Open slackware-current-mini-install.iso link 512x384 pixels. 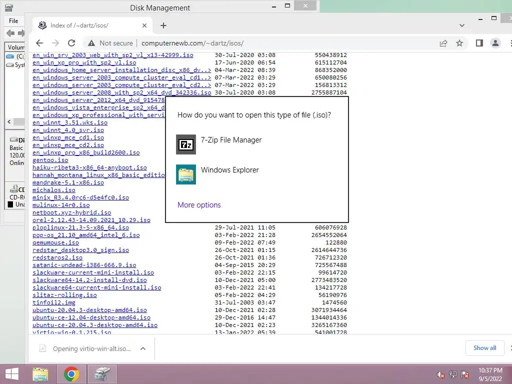click(93, 272)
